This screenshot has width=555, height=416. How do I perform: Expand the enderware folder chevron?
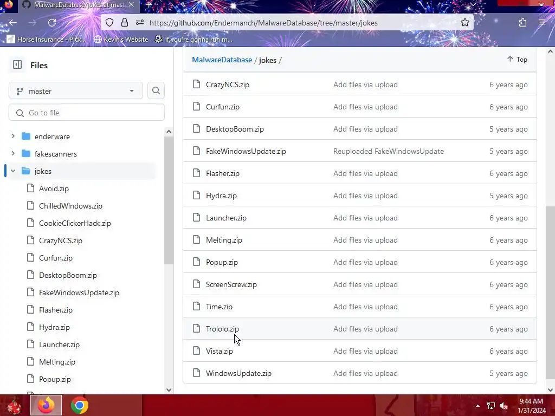[x=13, y=136]
